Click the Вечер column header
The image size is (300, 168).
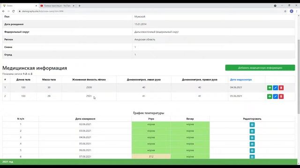coord(190,119)
